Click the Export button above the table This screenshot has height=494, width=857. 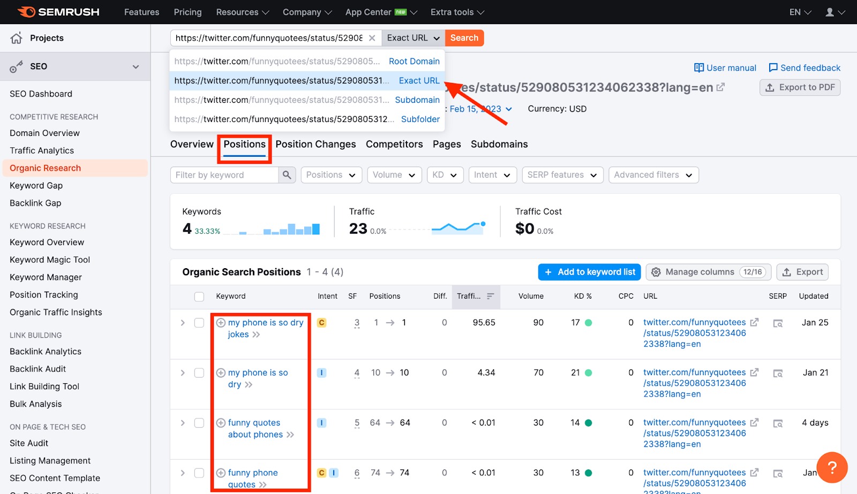point(802,272)
